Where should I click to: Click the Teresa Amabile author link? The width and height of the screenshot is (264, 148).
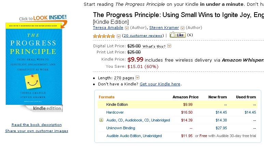pos(108,28)
